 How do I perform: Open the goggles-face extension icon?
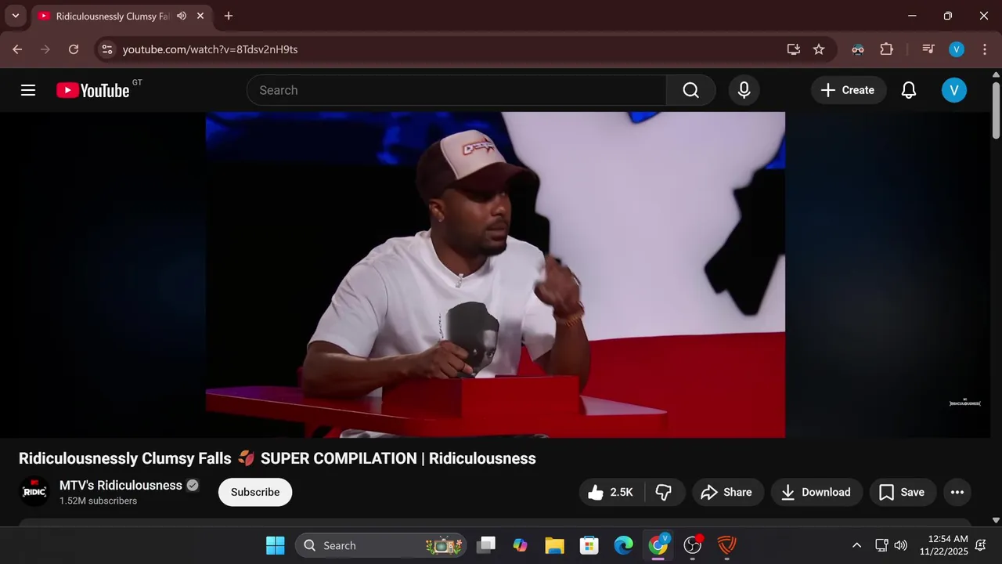pos(858,49)
